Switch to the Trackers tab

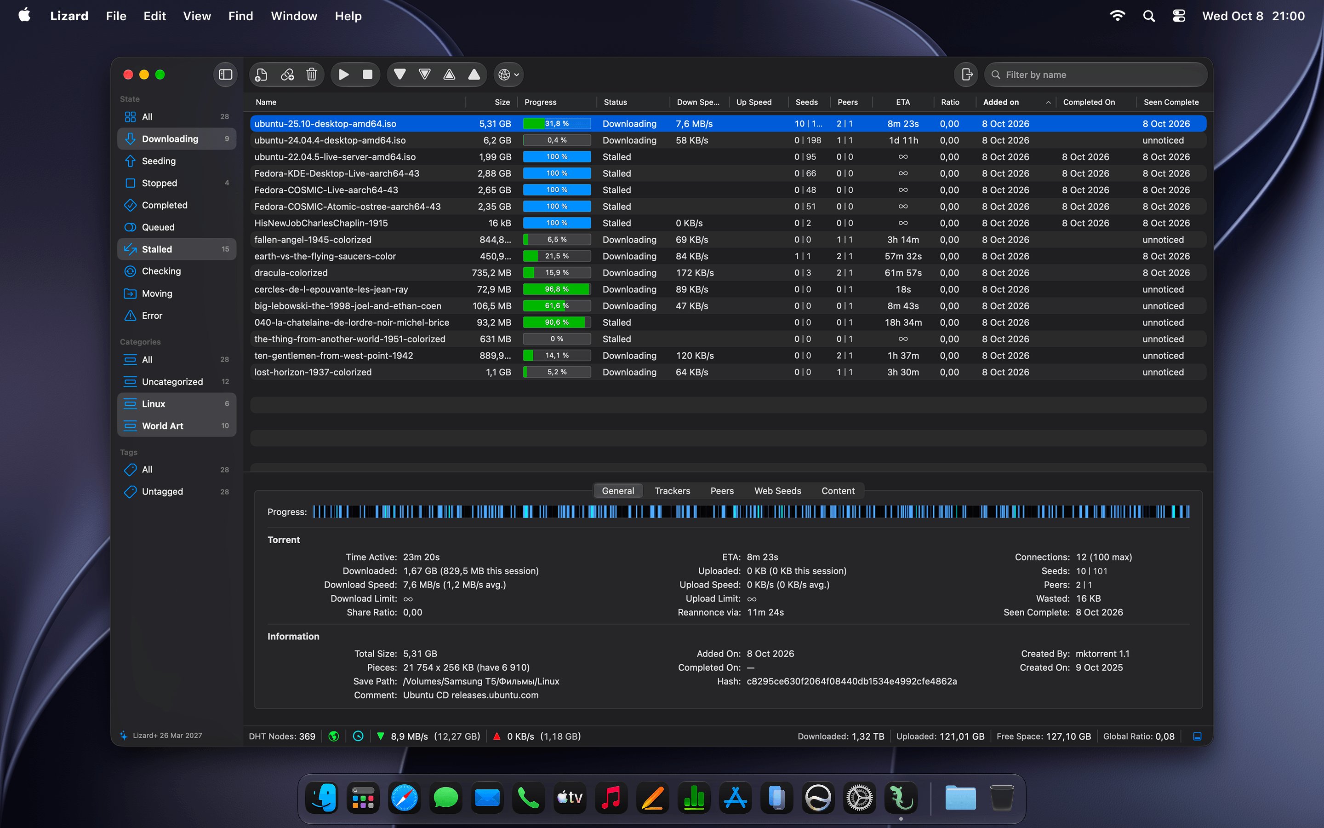673,491
